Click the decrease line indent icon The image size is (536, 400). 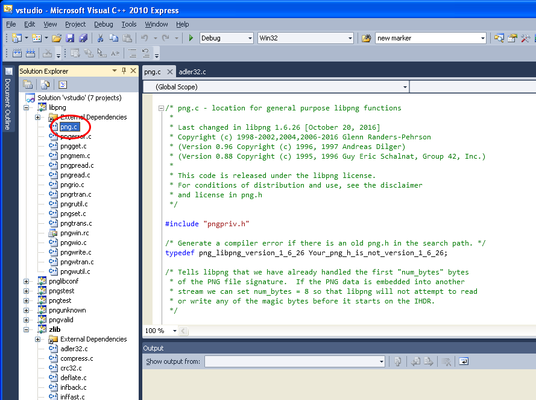[x=132, y=53]
